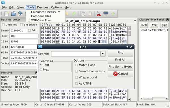The width and height of the screenshot is (170, 108).
Task: Click the Paste clipboard icon
Action: [x=90, y=14]
